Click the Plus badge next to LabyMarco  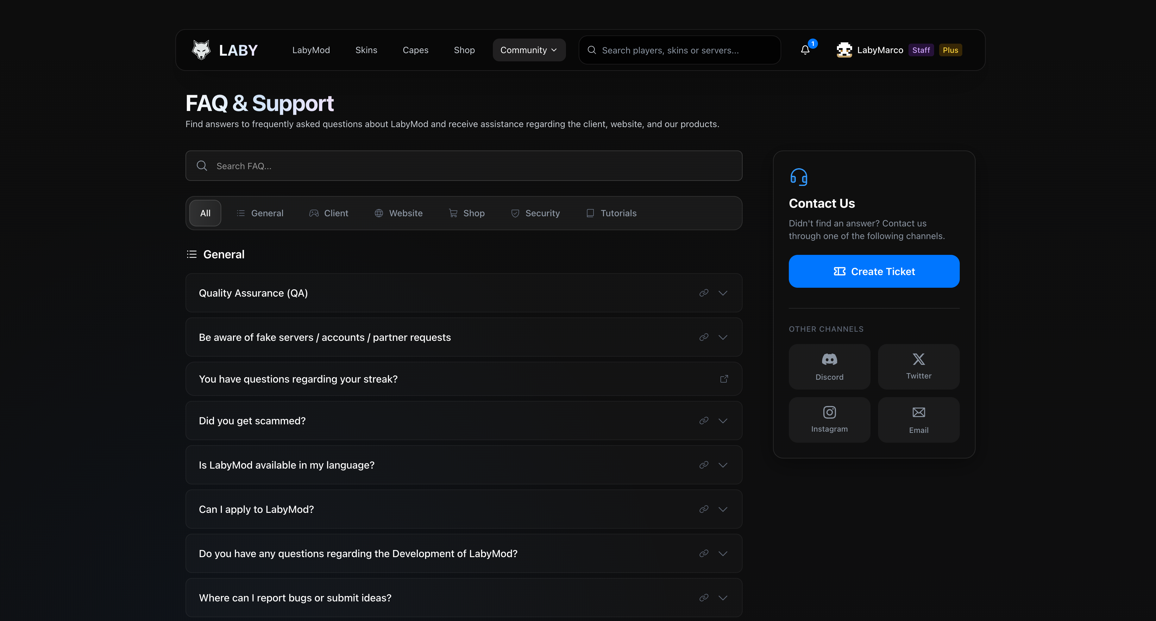click(x=951, y=50)
